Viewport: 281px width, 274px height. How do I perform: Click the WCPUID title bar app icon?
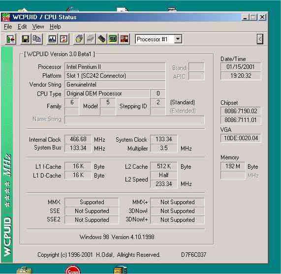coord(6,17)
